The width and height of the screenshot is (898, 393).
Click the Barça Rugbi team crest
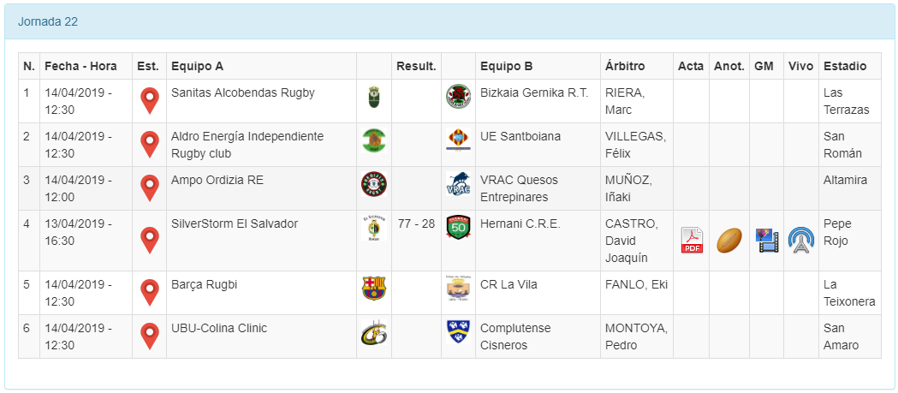pyautogui.click(x=374, y=289)
